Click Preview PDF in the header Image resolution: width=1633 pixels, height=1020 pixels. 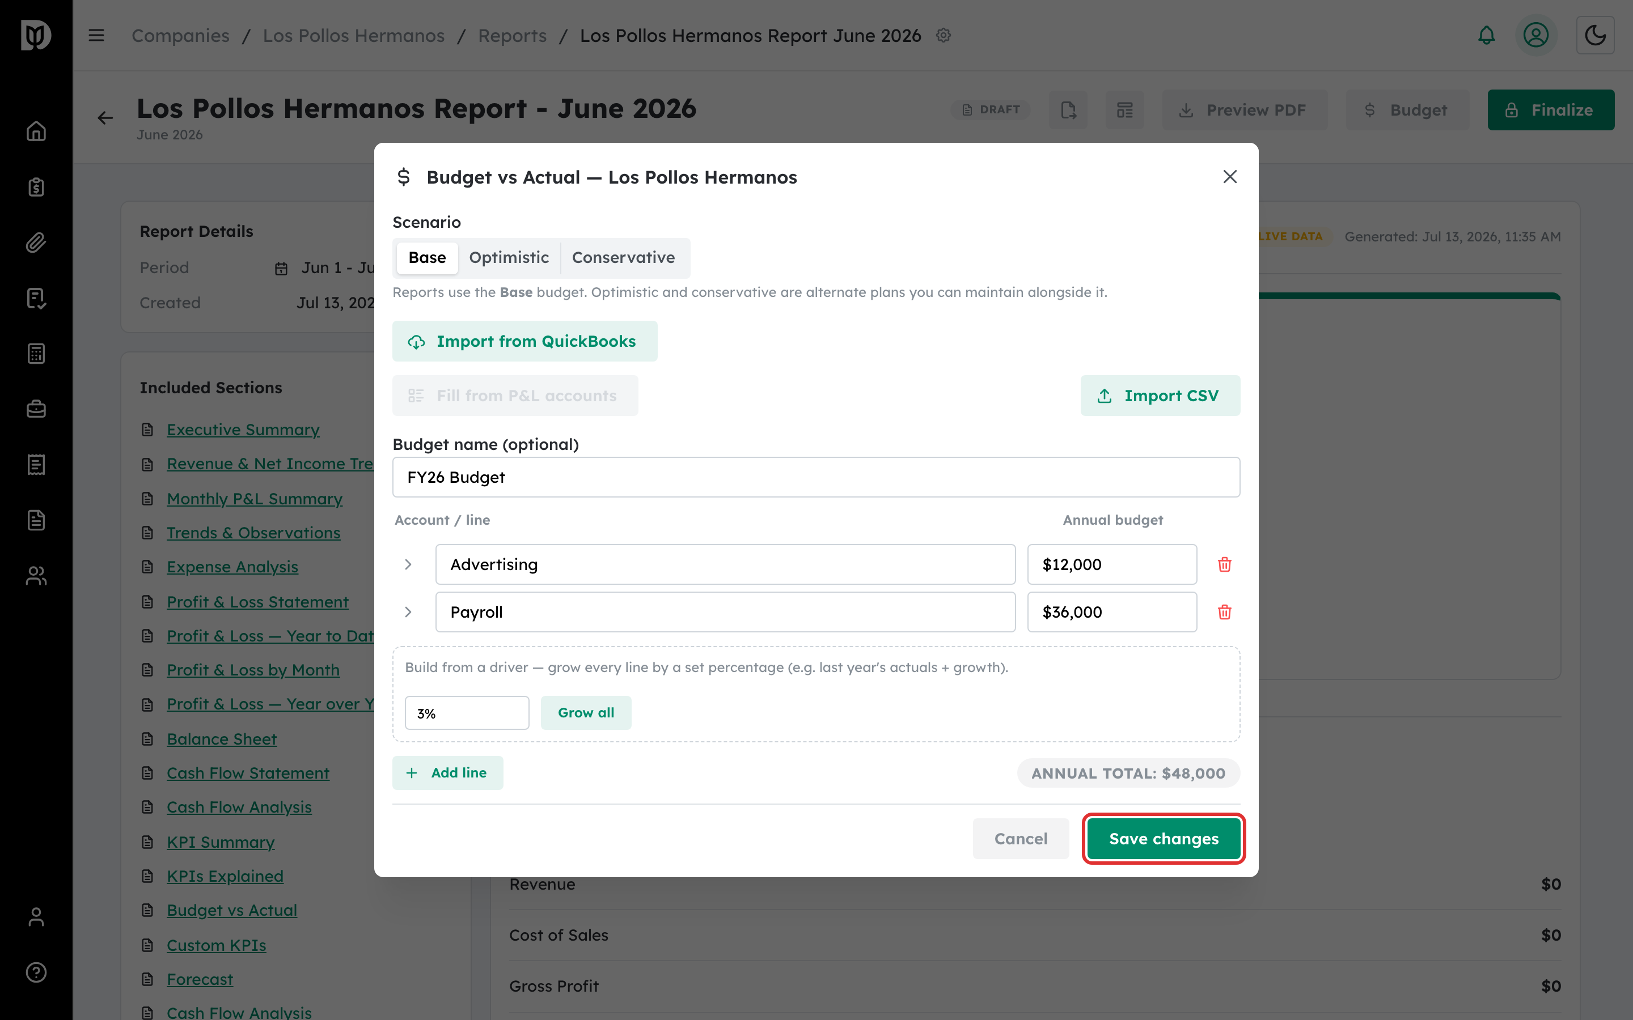pyautogui.click(x=1245, y=110)
